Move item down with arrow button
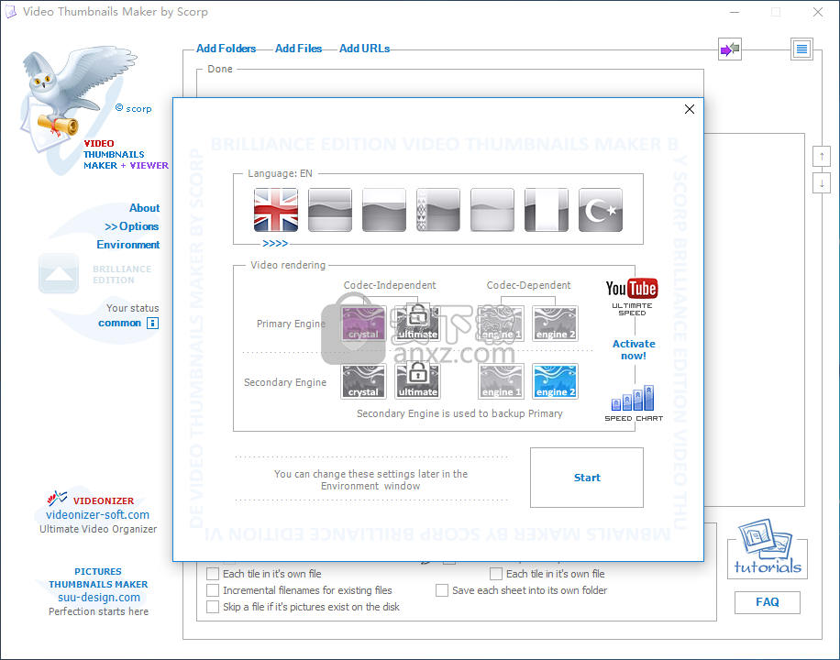Viewport: 840px width, 660px height. (822, 183)
